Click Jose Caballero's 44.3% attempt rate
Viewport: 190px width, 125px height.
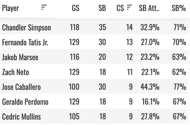click(150, 87)
